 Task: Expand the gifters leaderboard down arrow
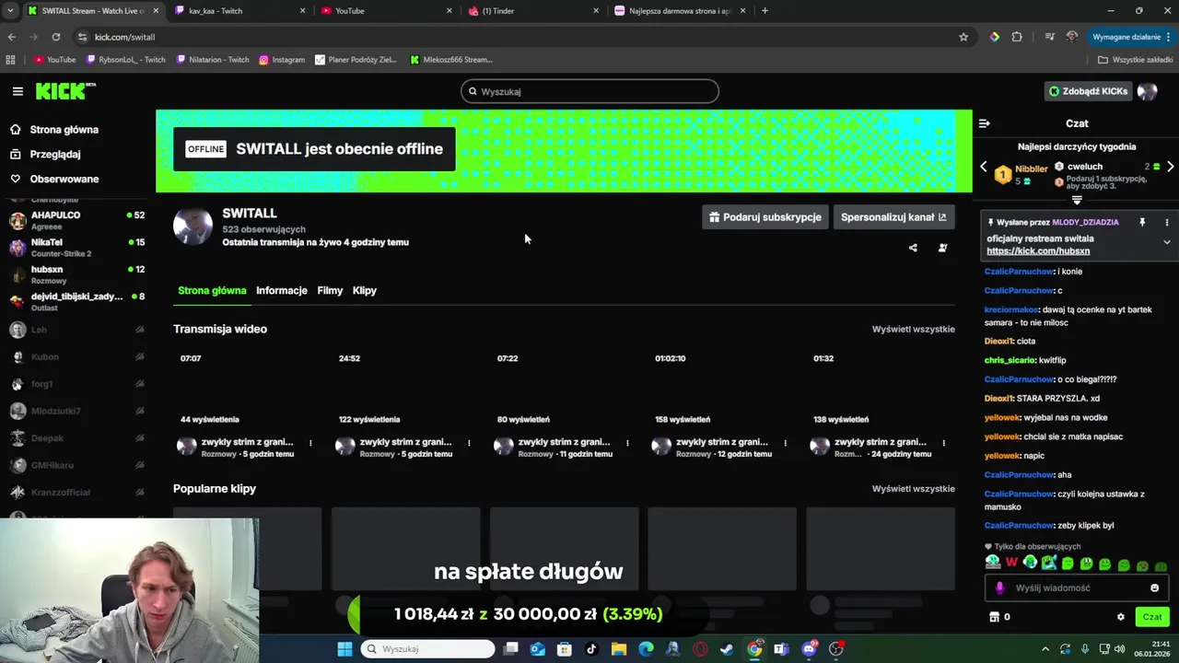1077,200
